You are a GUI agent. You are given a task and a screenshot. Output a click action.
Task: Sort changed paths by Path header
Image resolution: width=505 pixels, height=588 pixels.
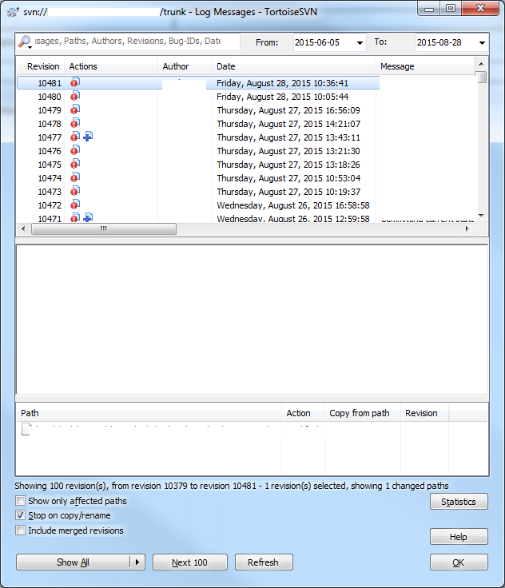(149, 413)
